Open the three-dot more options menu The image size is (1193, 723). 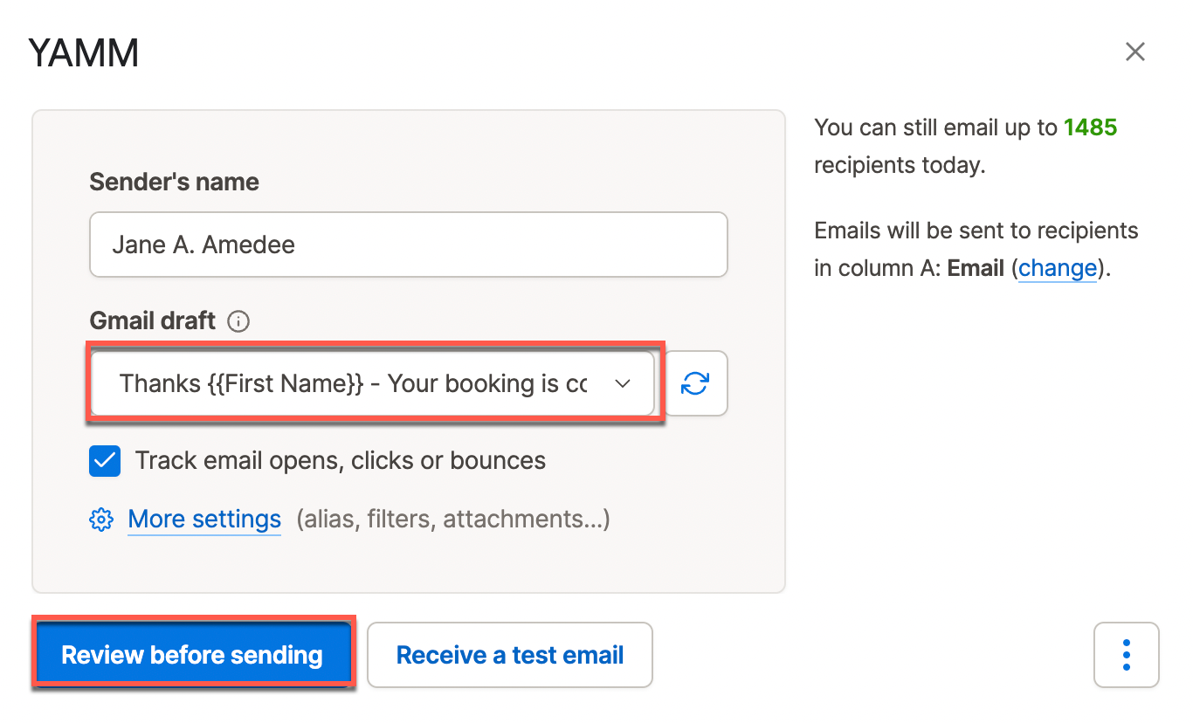[x=1126, y=655]
